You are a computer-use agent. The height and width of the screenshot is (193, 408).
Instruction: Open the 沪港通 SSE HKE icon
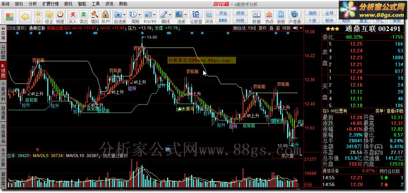295,15
